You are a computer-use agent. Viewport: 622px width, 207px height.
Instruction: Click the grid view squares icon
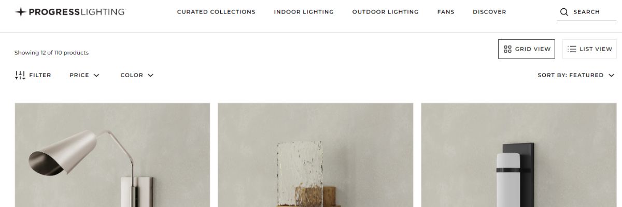[x=508, y=49]
